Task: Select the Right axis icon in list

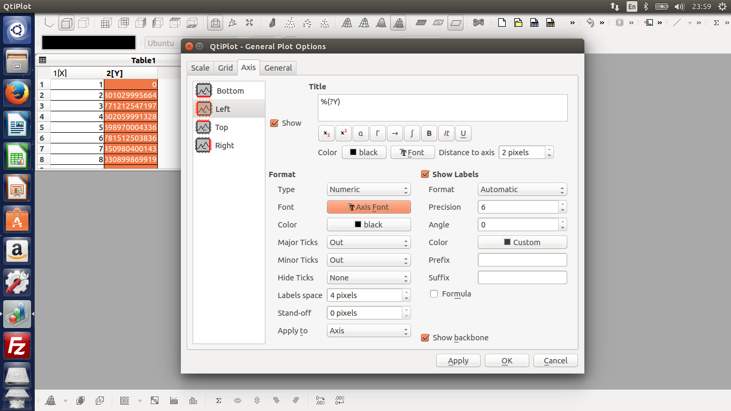Action: coord(204,145)
